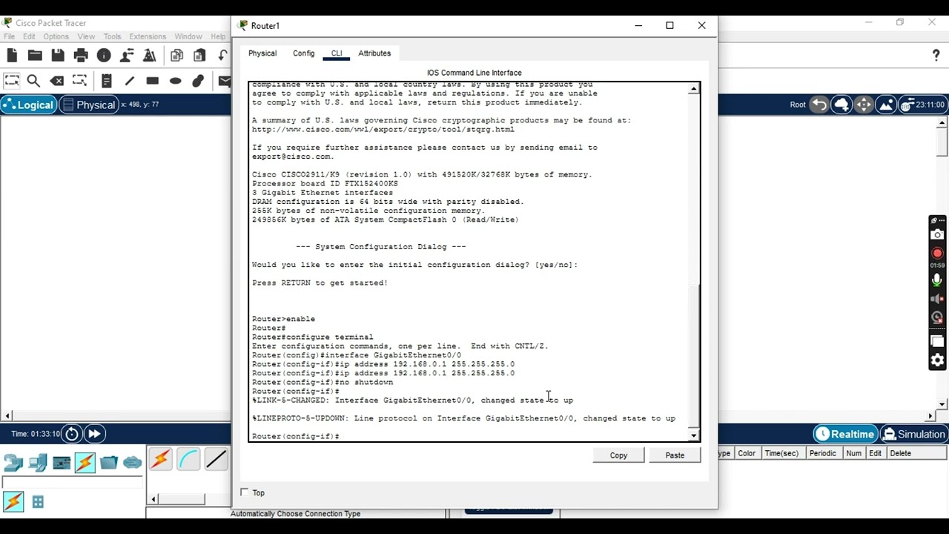Select the Miscellaneous folder category icon
949x534 pixels.
click(109, 464)
